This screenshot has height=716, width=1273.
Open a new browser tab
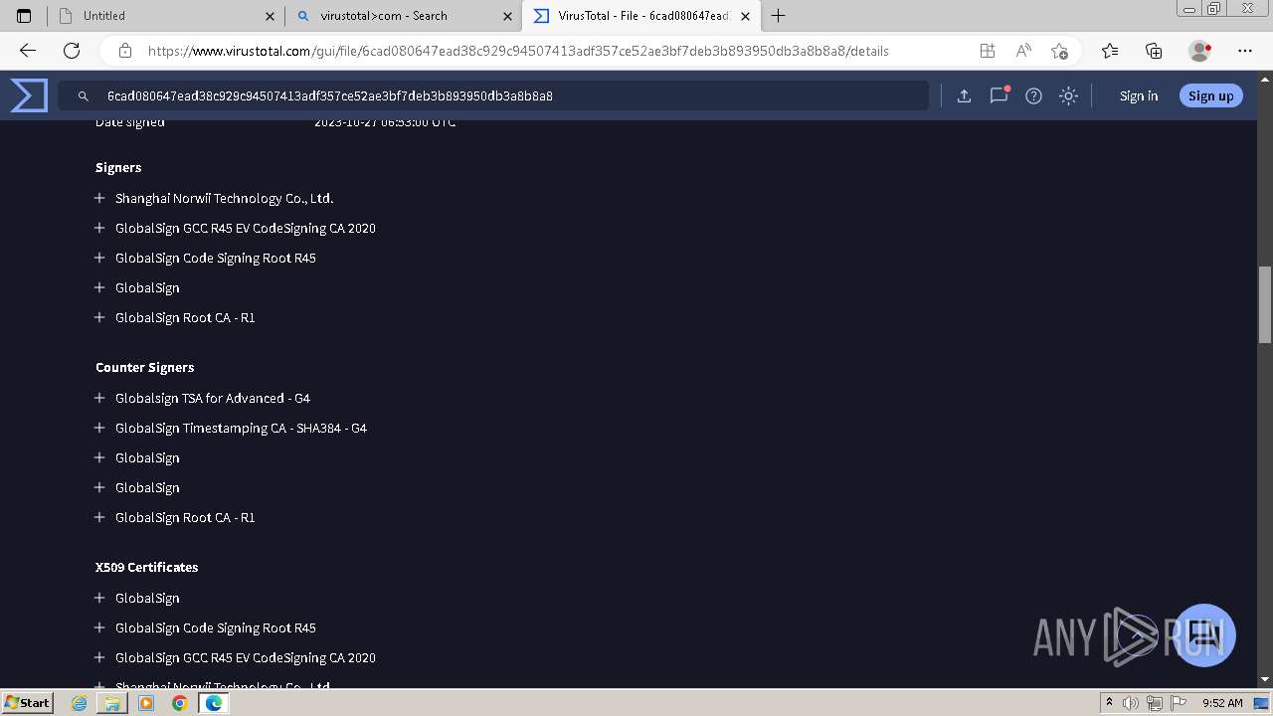pyautogui.click(x=779, y=16)
